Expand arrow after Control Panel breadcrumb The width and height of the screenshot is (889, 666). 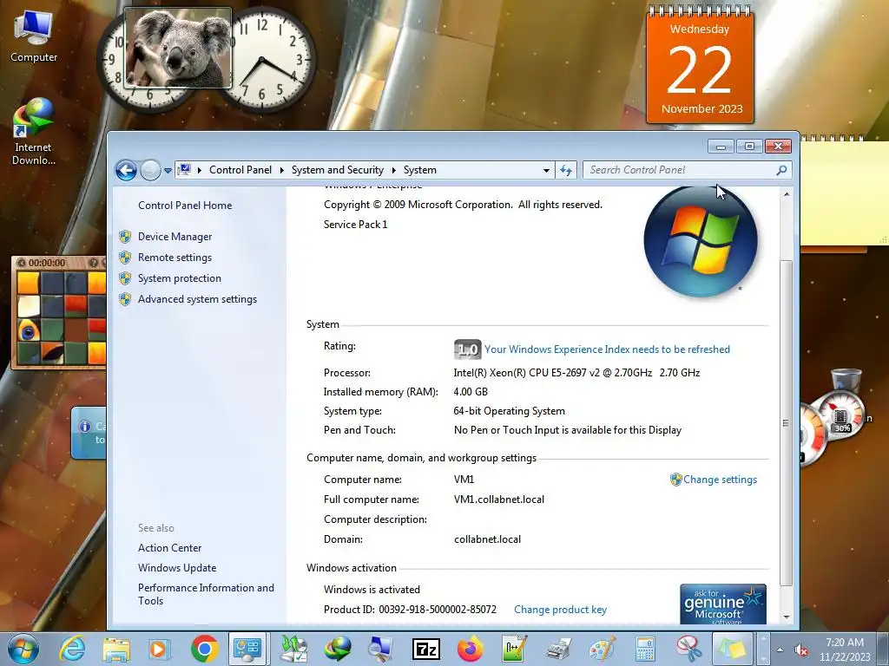pyautogui.click(x=282, y=170)
